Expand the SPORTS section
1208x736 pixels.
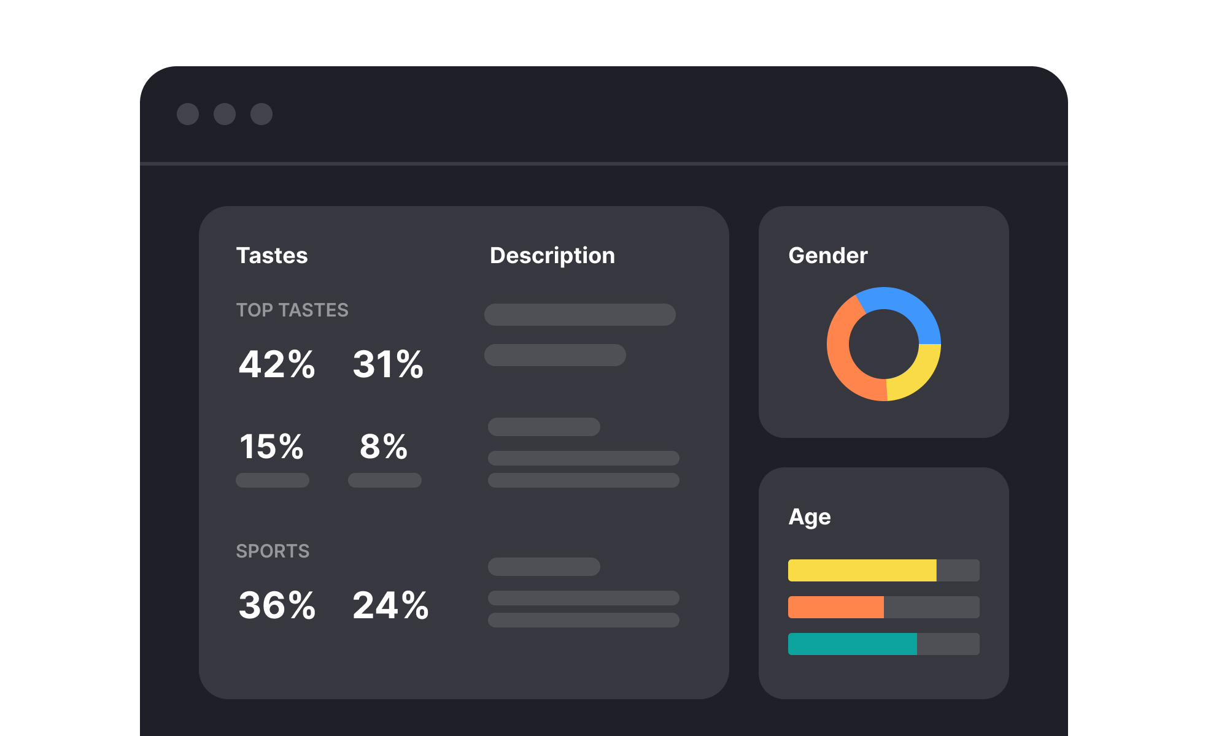tap(273, 551)
